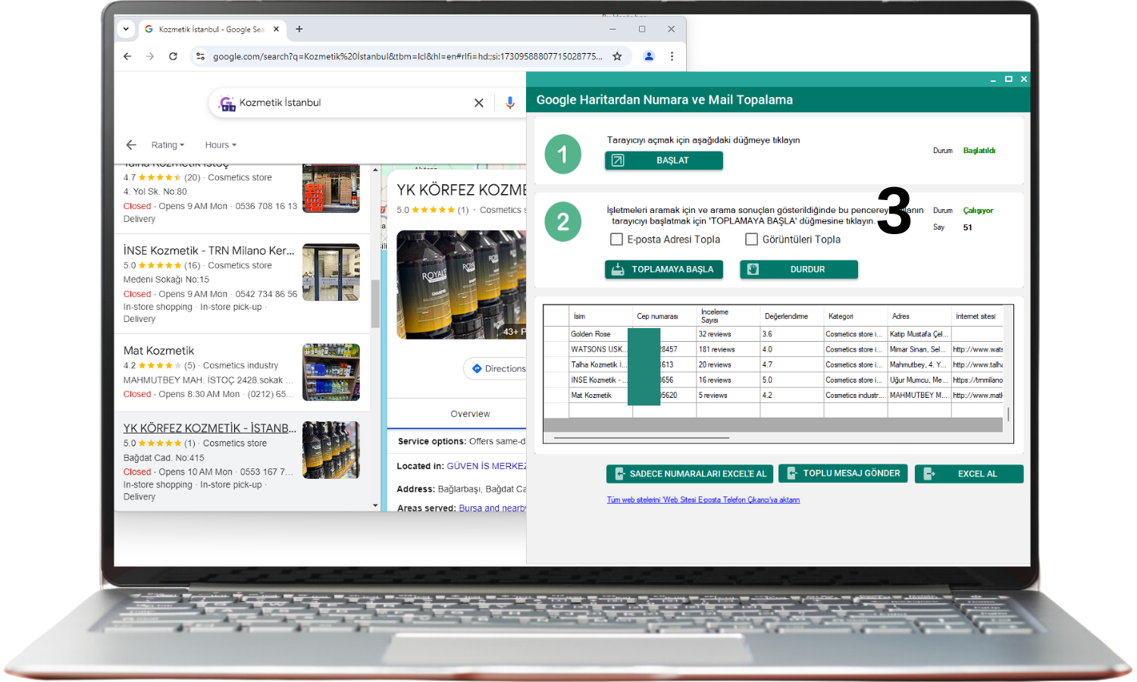Close the Kozmetik İstanbul tab
This screenshot has width=1137, height=682.
(276, 29)
